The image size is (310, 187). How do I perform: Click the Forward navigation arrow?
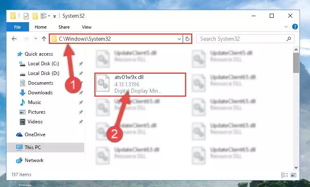pos(26,39)
